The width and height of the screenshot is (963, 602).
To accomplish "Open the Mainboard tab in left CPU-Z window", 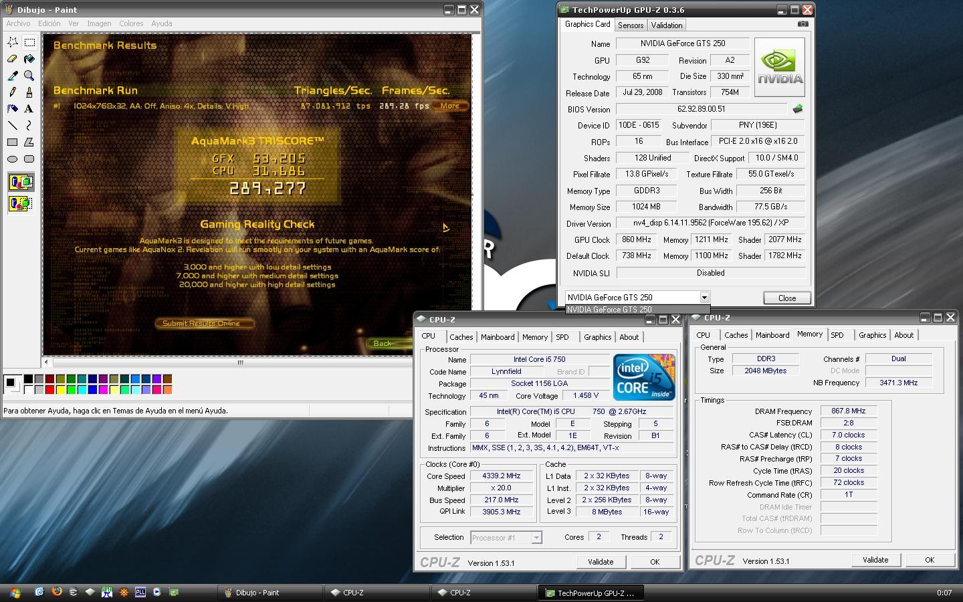I will pos(498,337).
